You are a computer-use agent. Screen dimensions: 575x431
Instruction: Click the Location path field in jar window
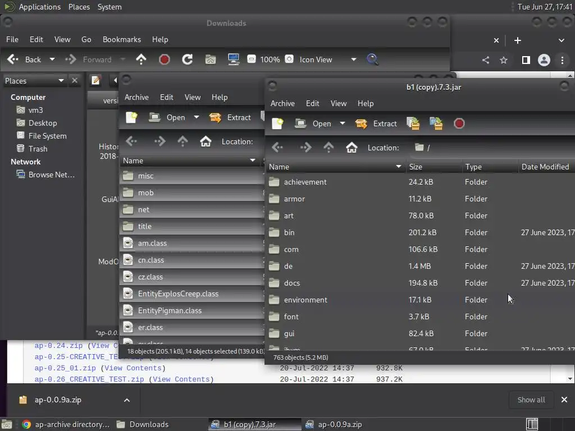[x=492, y=148]
